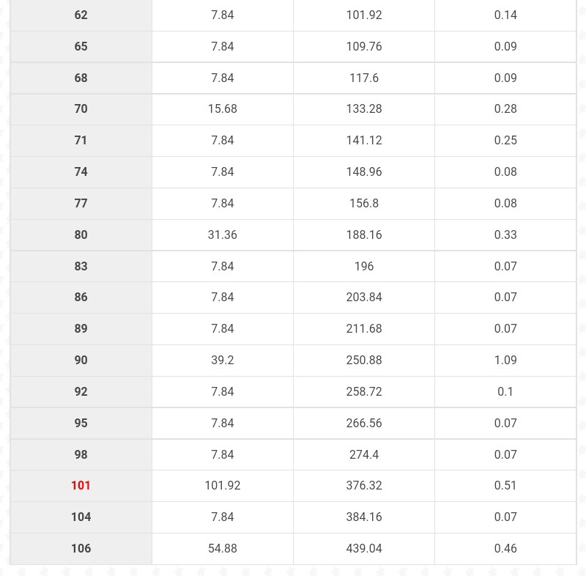Click the cell showing 1.09

[505, 360]
